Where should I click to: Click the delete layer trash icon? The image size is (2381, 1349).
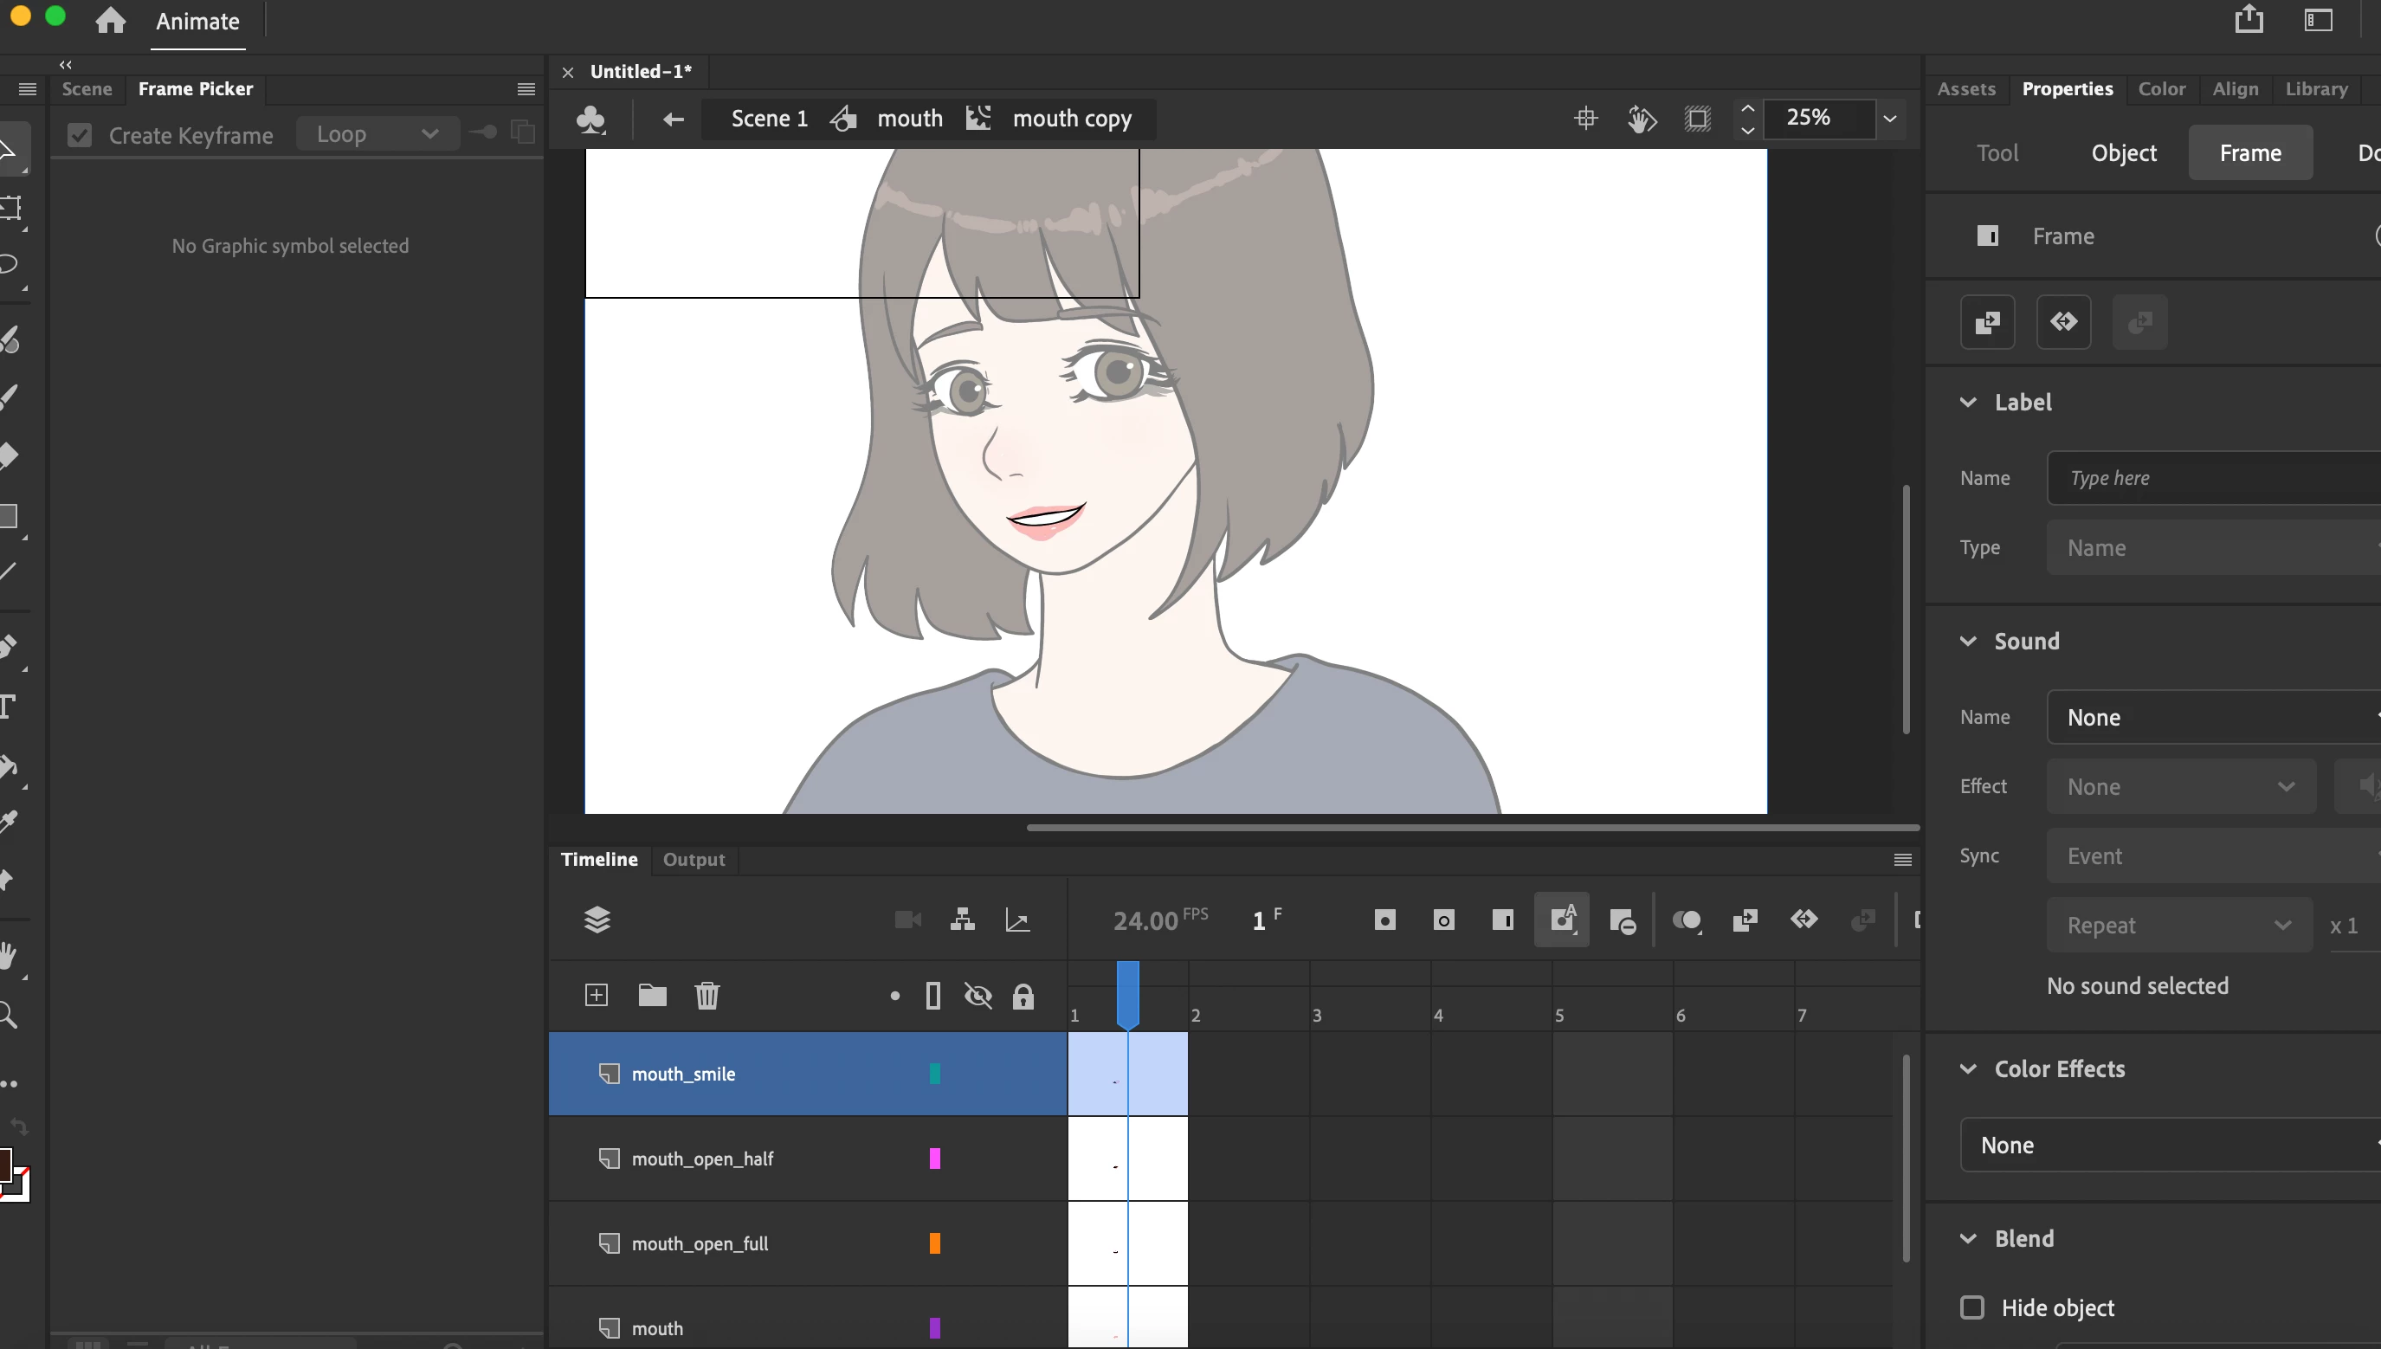point(707,995)
